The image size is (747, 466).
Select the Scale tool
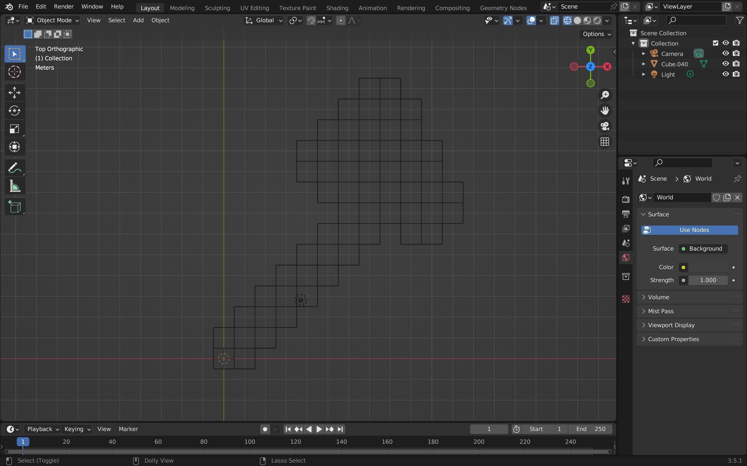click(15, 128)
